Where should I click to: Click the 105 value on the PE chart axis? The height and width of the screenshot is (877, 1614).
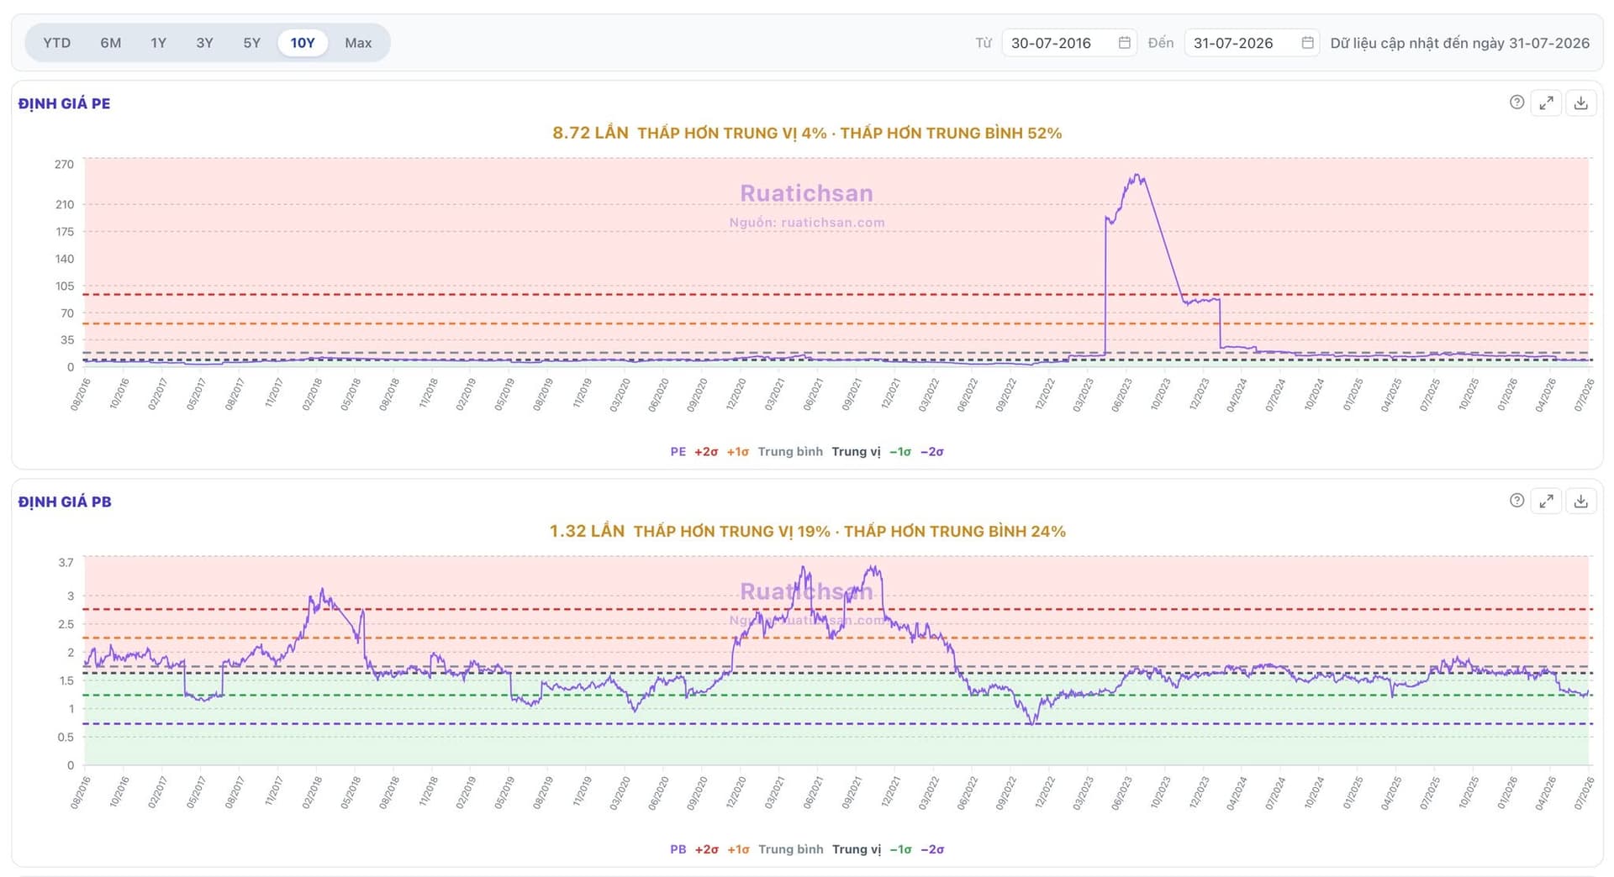(64, 286)
